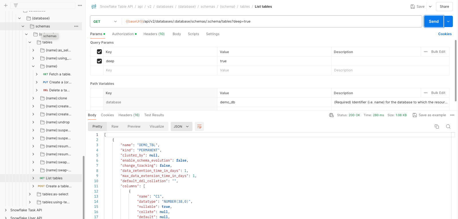Image resolution: width=458 pixels, height=219 pixels.
Task: Click the plus icon to create new
Action: [5, 5]
